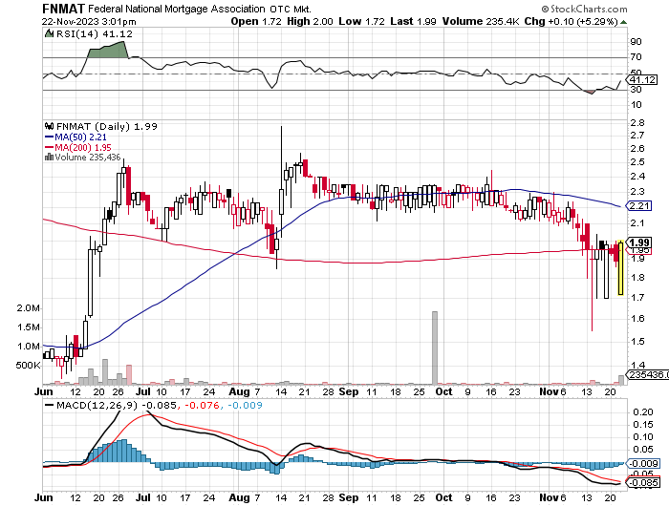
Task: Click the candlestick icon beside FNMAT (Daily)
Action: [x=49, y=126]
